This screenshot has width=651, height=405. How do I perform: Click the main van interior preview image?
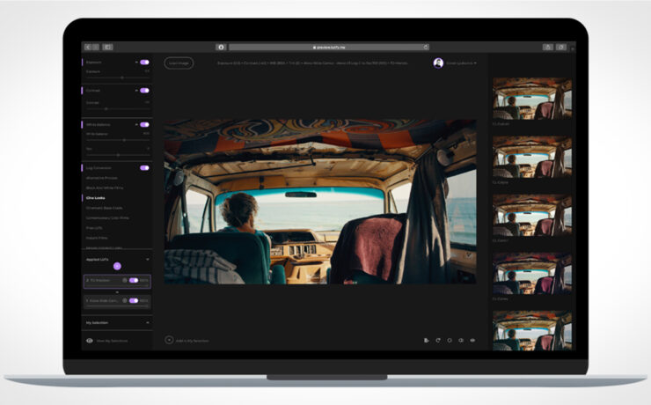[x=320, y=202]
